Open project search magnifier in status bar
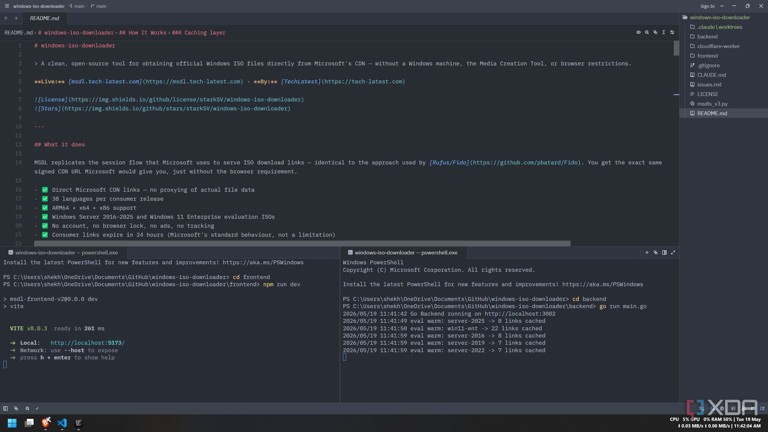 coord(27,408)
